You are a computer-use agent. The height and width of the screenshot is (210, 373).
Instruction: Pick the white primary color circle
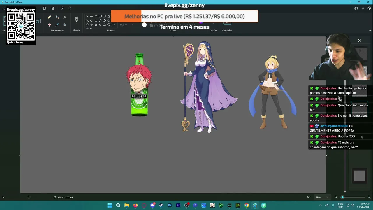144,25
